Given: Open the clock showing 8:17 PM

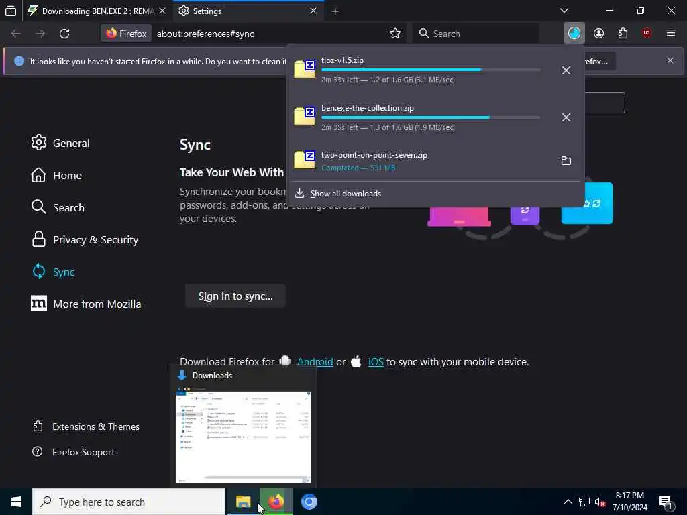Looking at the screenshot, I should (x=629, y=502).
